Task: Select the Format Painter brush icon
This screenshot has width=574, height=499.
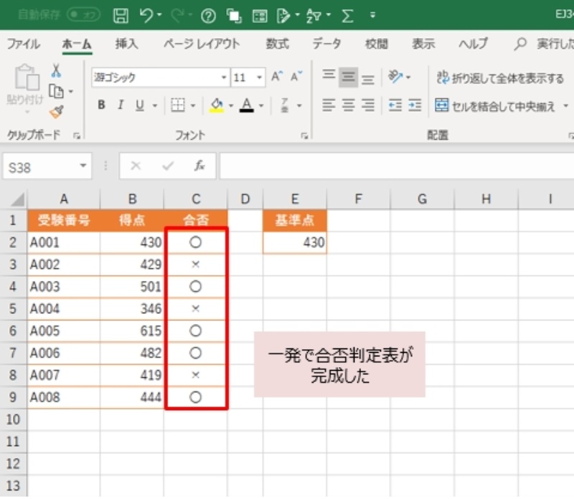Action: (x=56, y=110)
